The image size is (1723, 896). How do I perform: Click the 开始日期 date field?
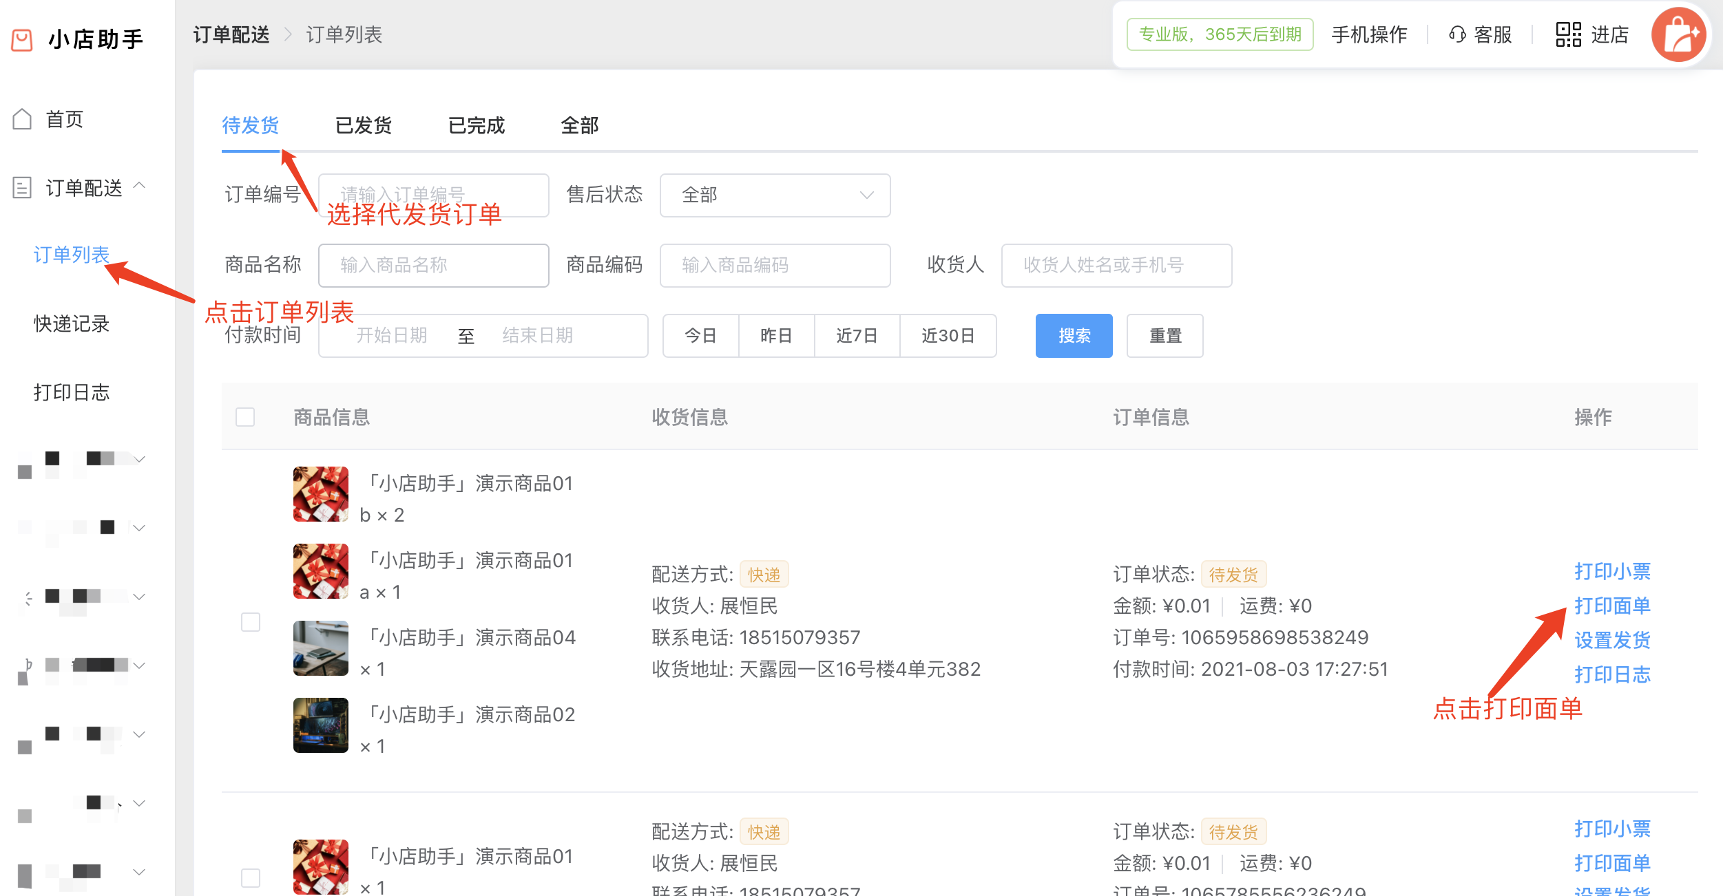(392, 336)
